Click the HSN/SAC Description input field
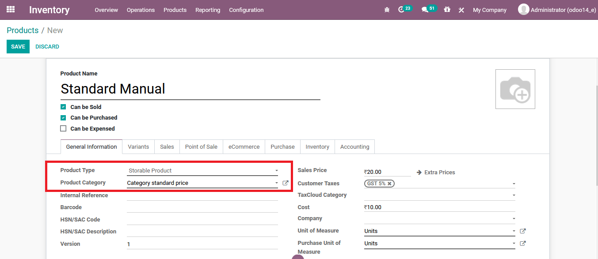Screen dimensions: 598x259 tap(202, 231)
